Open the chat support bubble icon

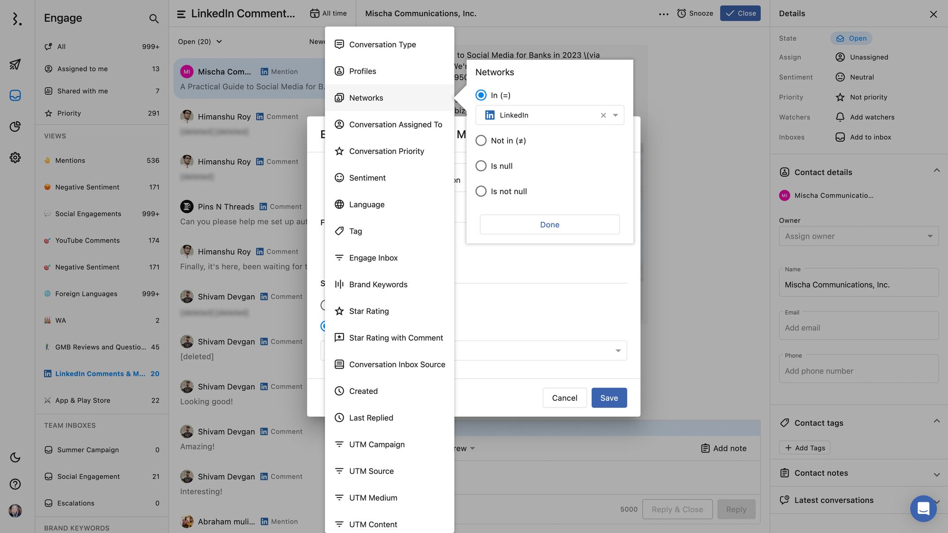point(923,508)
